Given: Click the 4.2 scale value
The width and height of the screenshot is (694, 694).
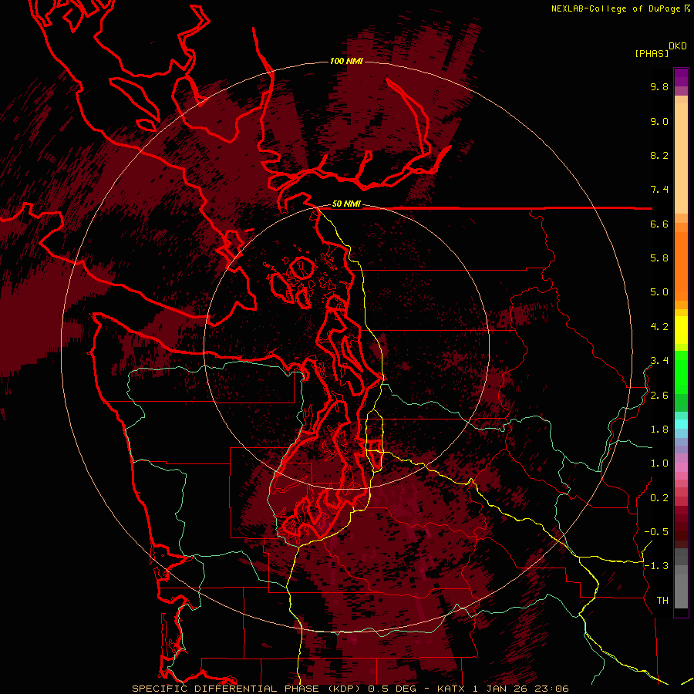Looking at the screenshot, I should tap(659, 327).
